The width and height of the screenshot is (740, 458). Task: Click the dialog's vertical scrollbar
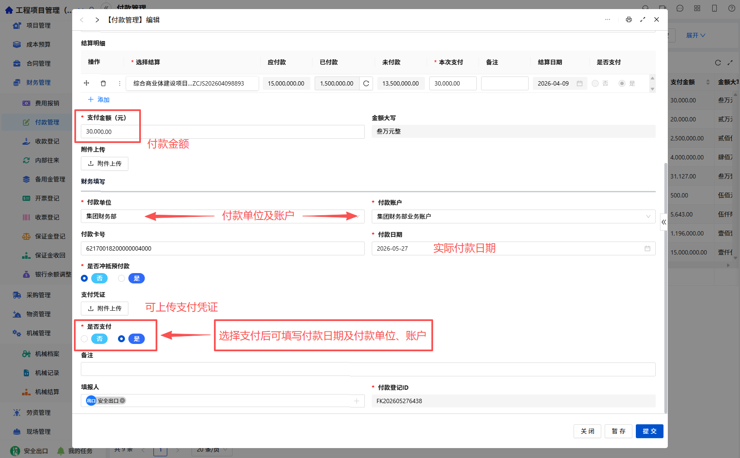click(x=666, y=287)
